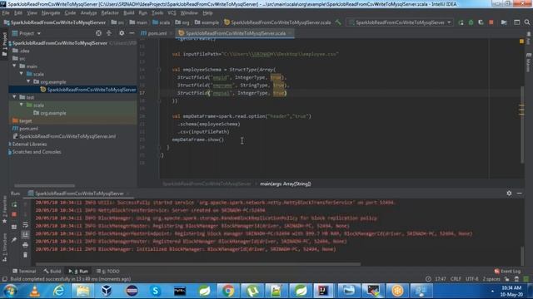Screen dimensions: 533x299
Task: Toggle scroll to end in console
Action: [25, 234]
